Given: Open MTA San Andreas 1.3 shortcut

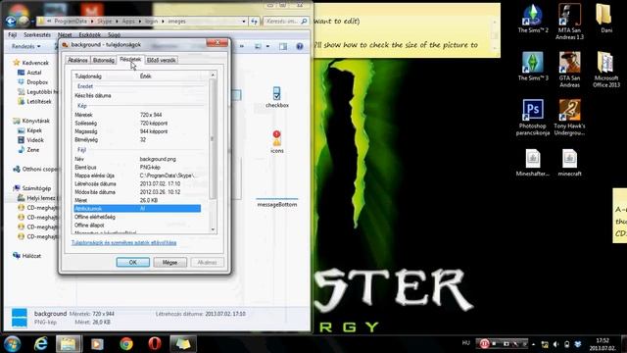Looking at the screenshot, I should pyautogui.click(x=569, y=22).
